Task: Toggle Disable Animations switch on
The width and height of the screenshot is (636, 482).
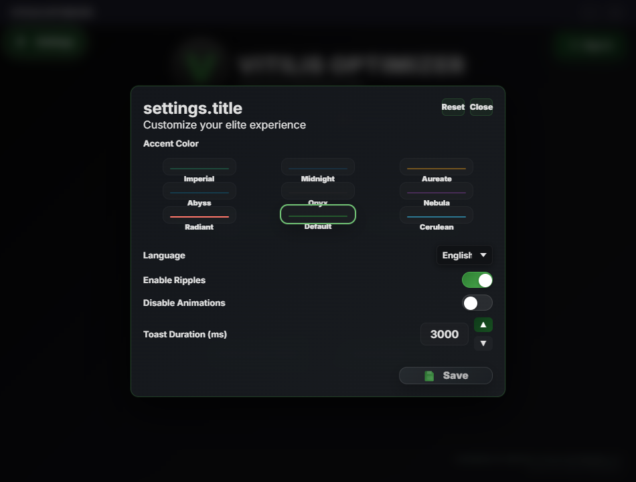Action: click(x=477, y=303)
